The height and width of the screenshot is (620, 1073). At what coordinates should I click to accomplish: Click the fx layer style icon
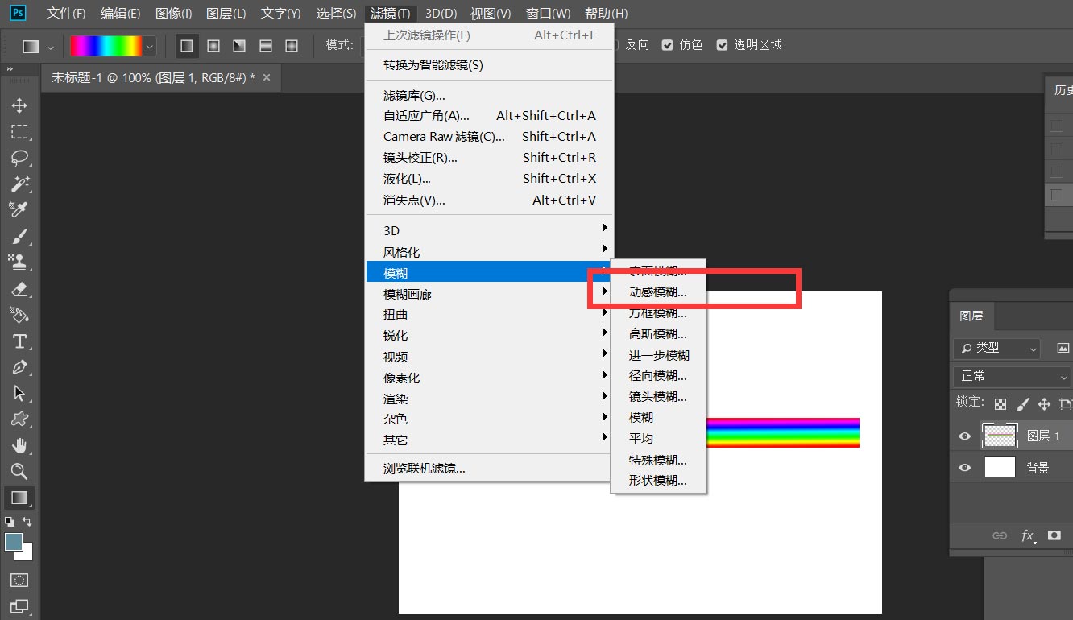point(1028,535)
